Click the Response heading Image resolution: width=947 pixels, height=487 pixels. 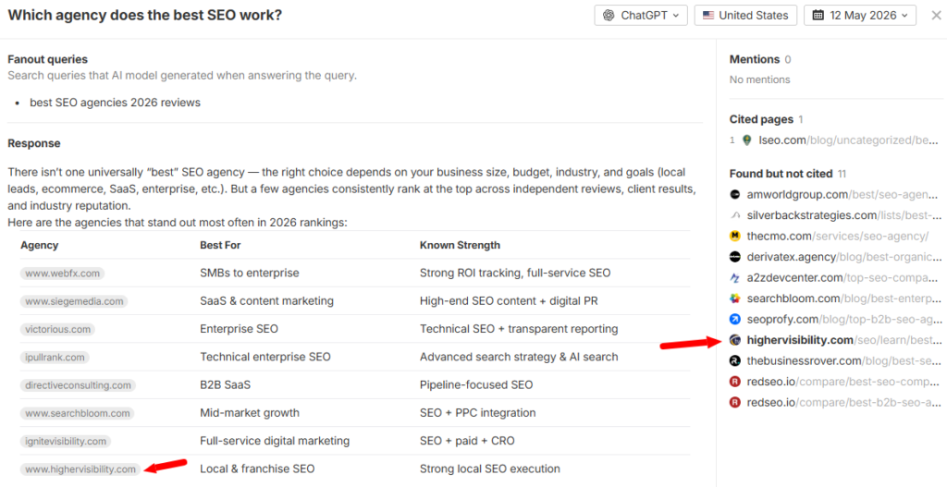pyautogui.click(x=34, y=143)
